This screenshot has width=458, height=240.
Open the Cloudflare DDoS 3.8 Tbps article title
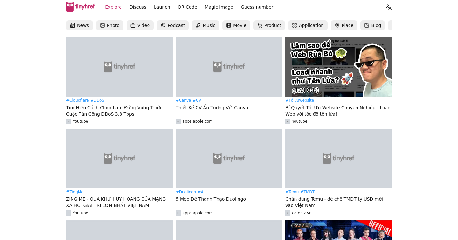tap(114, 111)
